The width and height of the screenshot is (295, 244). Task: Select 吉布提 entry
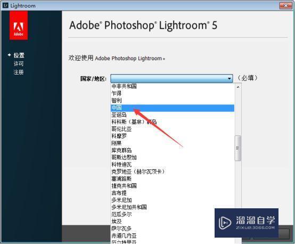tap(173, 193)
